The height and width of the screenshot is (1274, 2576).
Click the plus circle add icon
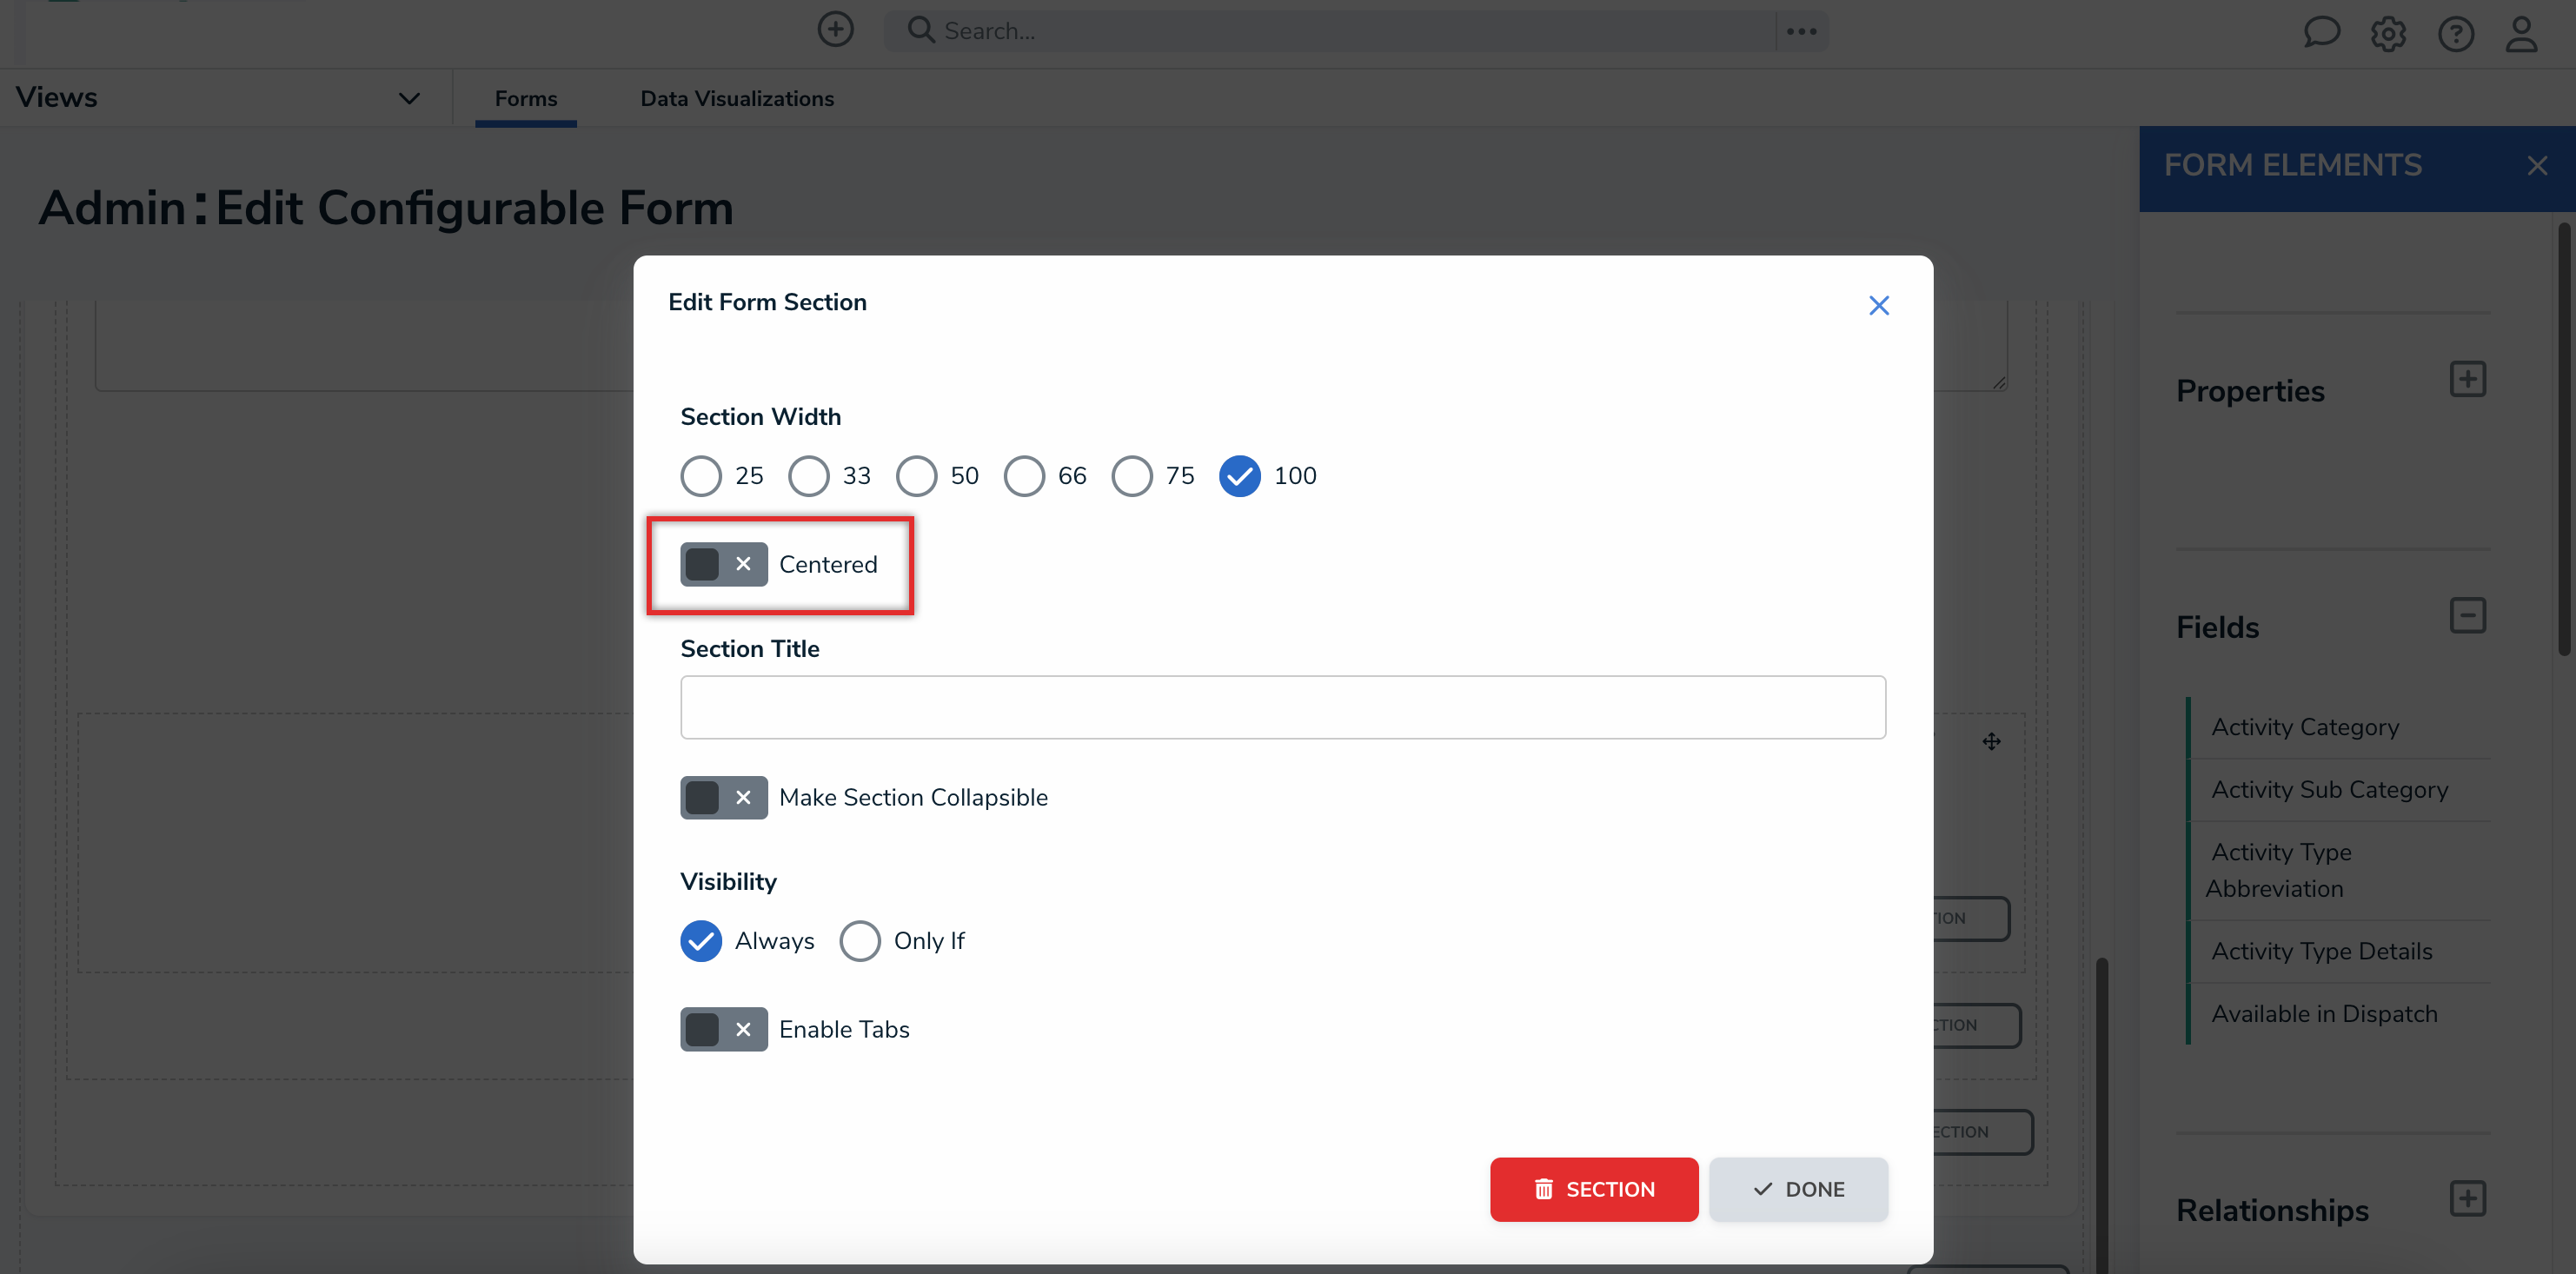pyautogui.click(x=835, y=30)
